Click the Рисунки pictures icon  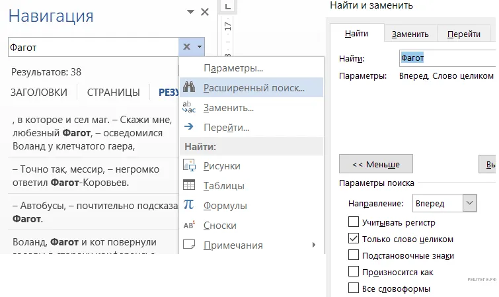(189, 165)
